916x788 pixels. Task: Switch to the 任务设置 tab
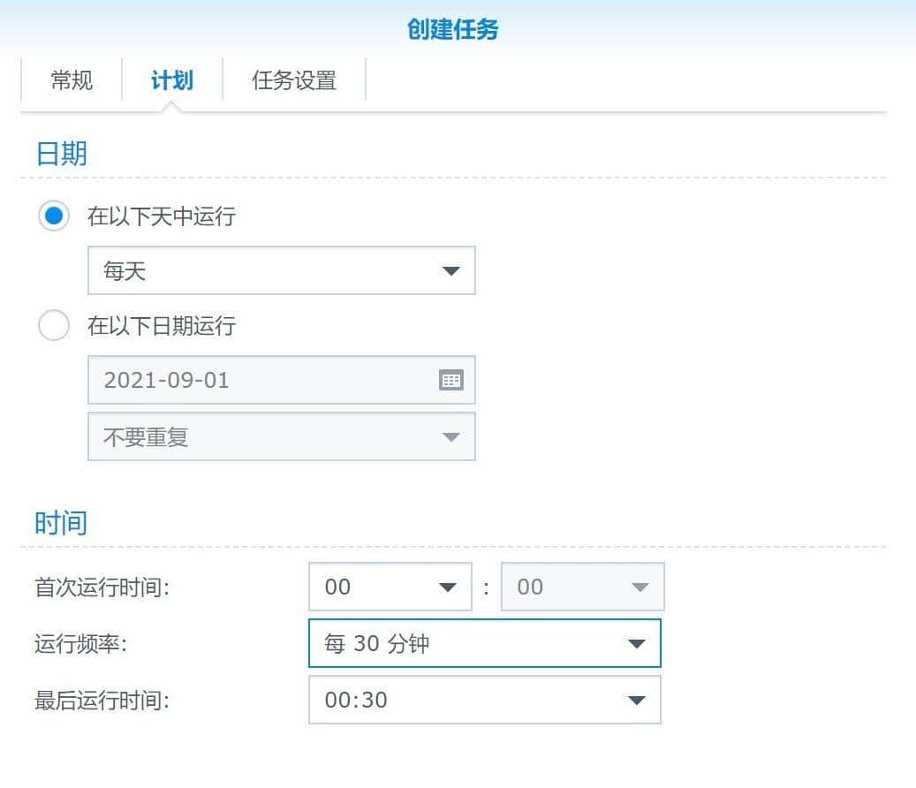[x=293, y=80]
